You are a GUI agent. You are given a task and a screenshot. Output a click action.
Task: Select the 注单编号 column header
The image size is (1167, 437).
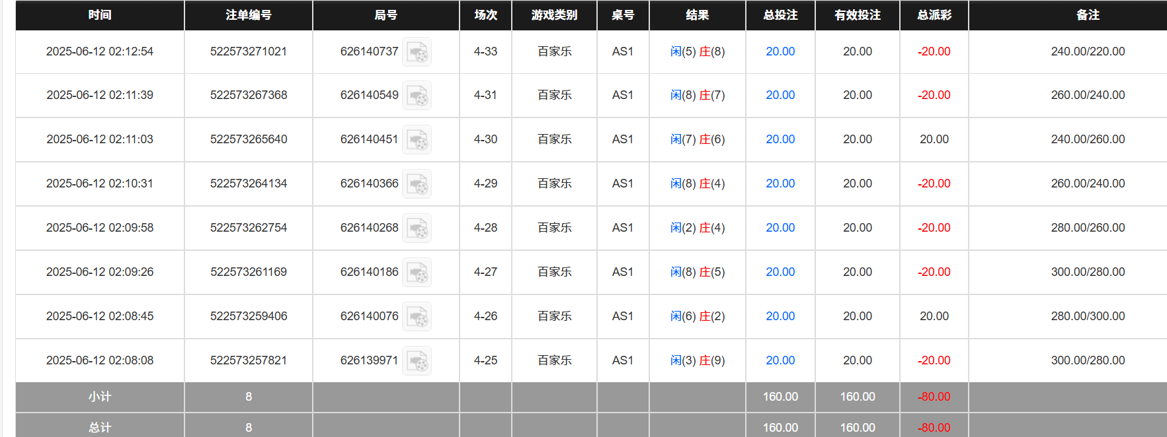point(249,15)
